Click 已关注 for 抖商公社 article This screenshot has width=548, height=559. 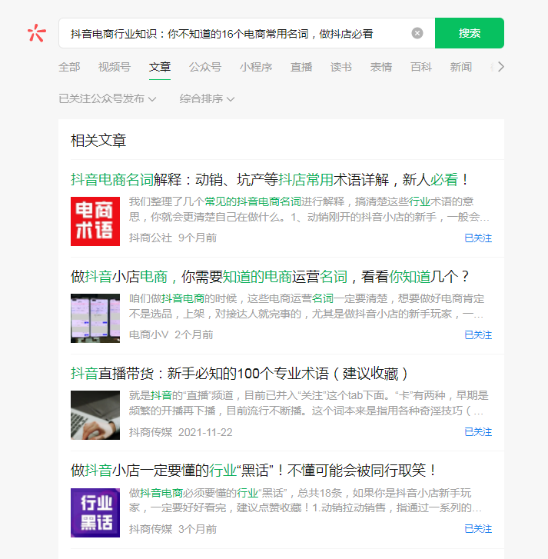[x=478, y=238]
